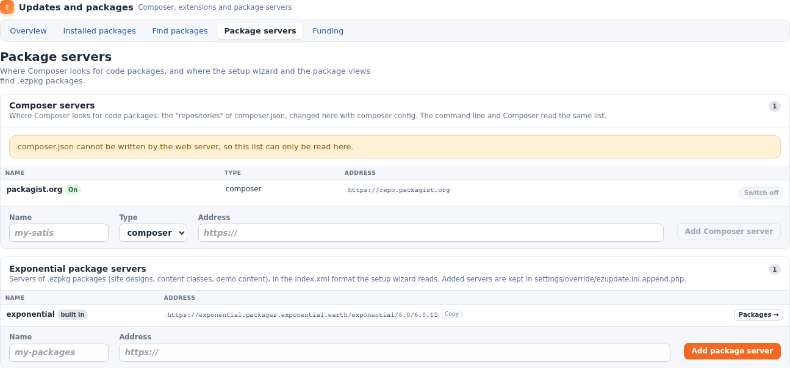
Task: Click the package server Address field
Action: 395,352
